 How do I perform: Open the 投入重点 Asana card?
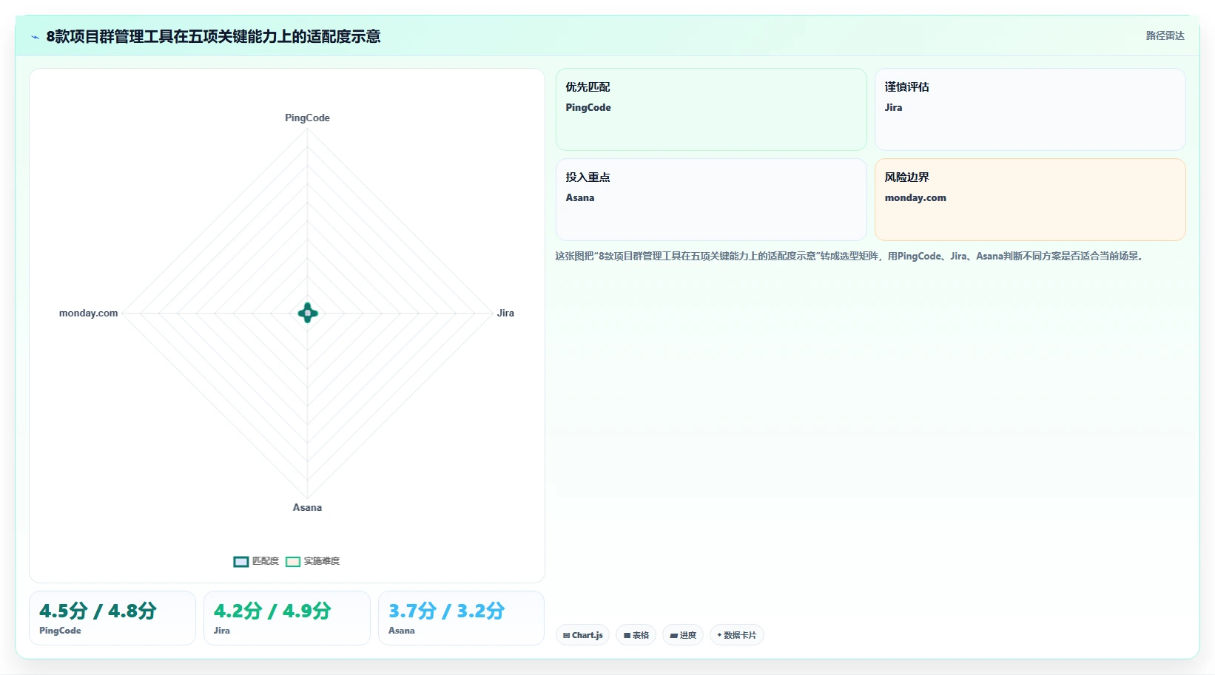[x=711, y=200]
